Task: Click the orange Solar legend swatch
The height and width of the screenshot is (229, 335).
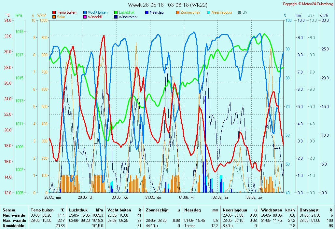Action: click(x=54, y=17)
